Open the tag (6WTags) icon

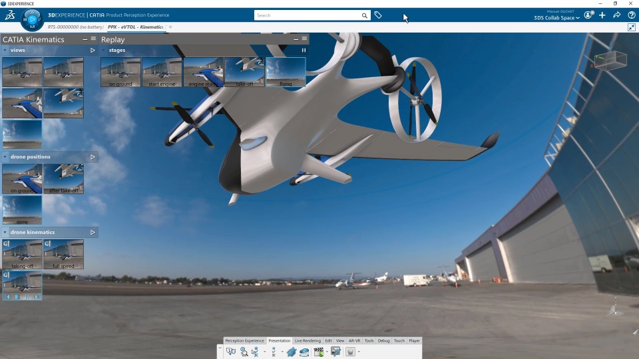(x=378, y=15)
